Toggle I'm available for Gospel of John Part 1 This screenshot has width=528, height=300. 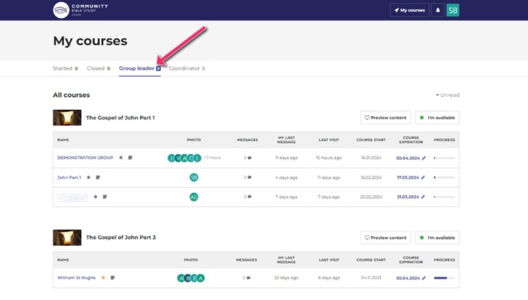[x=437, y=117]
